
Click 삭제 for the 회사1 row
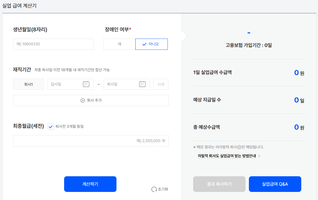coord(161,84)
